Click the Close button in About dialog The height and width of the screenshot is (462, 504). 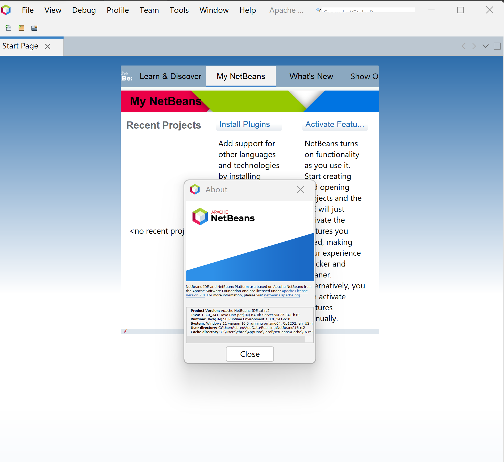[250, 354]
